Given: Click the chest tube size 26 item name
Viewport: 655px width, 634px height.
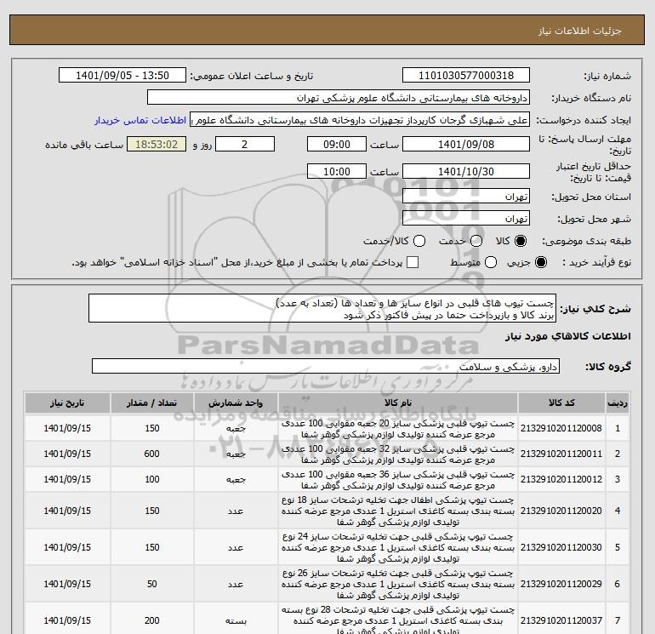Looking at the screenshot, I should 398,584.
